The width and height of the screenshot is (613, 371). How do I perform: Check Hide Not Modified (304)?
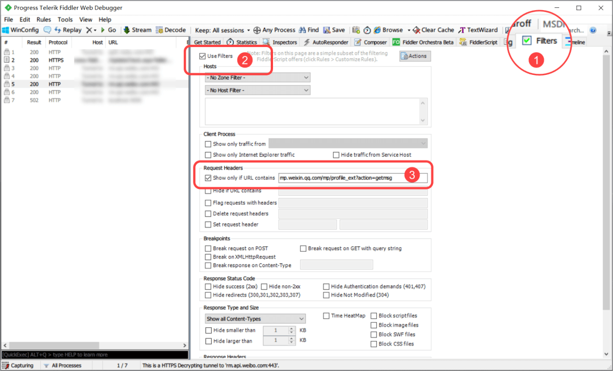pos(326,295)
